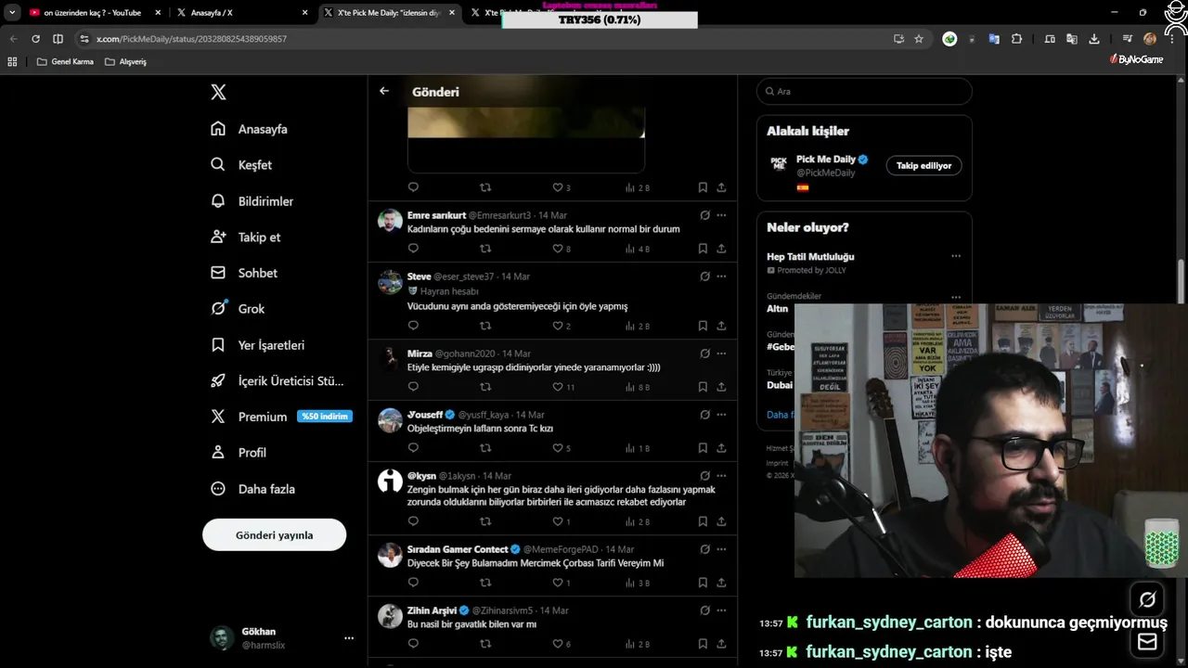View analytics on Mirza's comment
This screenshot has width=1188, height=668.
(638, 387)
